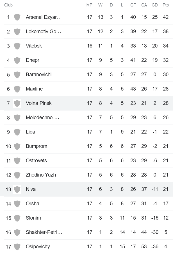Select the Dnepr team badge
The width and height of the screenshot is (173, 255).
17,60
